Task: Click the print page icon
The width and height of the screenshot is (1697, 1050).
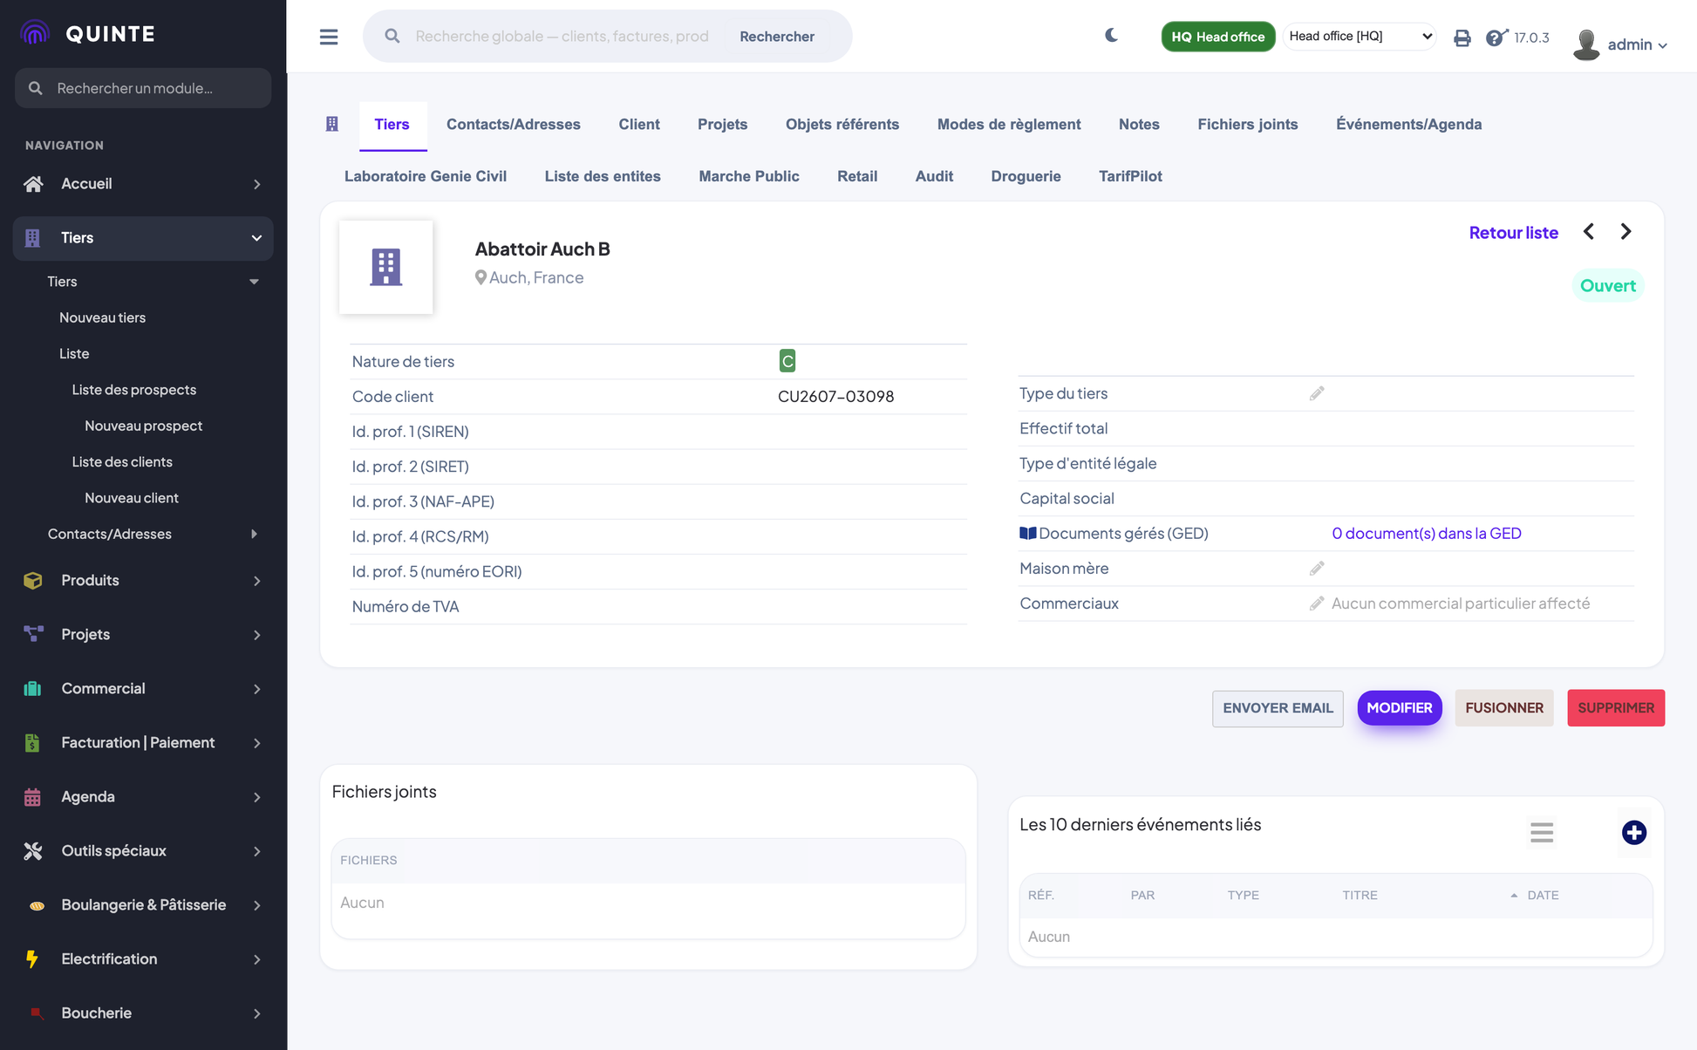Action: pos(1462,37)
